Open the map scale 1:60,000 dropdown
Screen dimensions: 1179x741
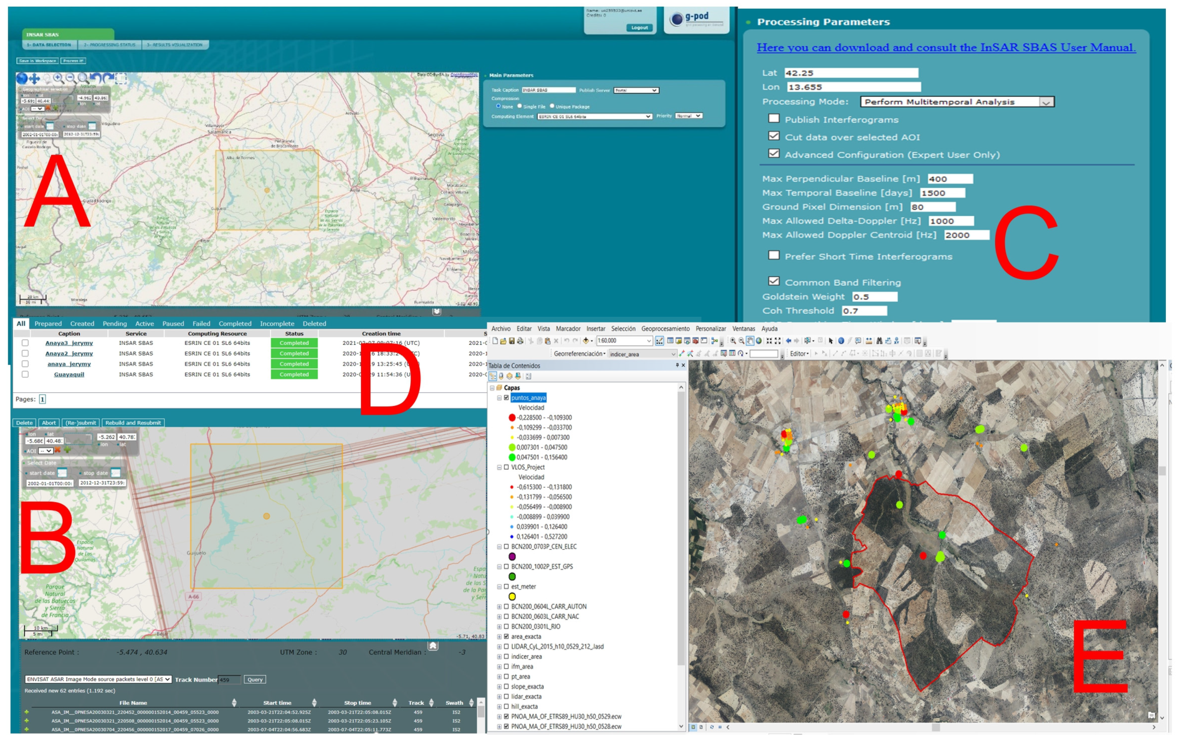(649, 341)
